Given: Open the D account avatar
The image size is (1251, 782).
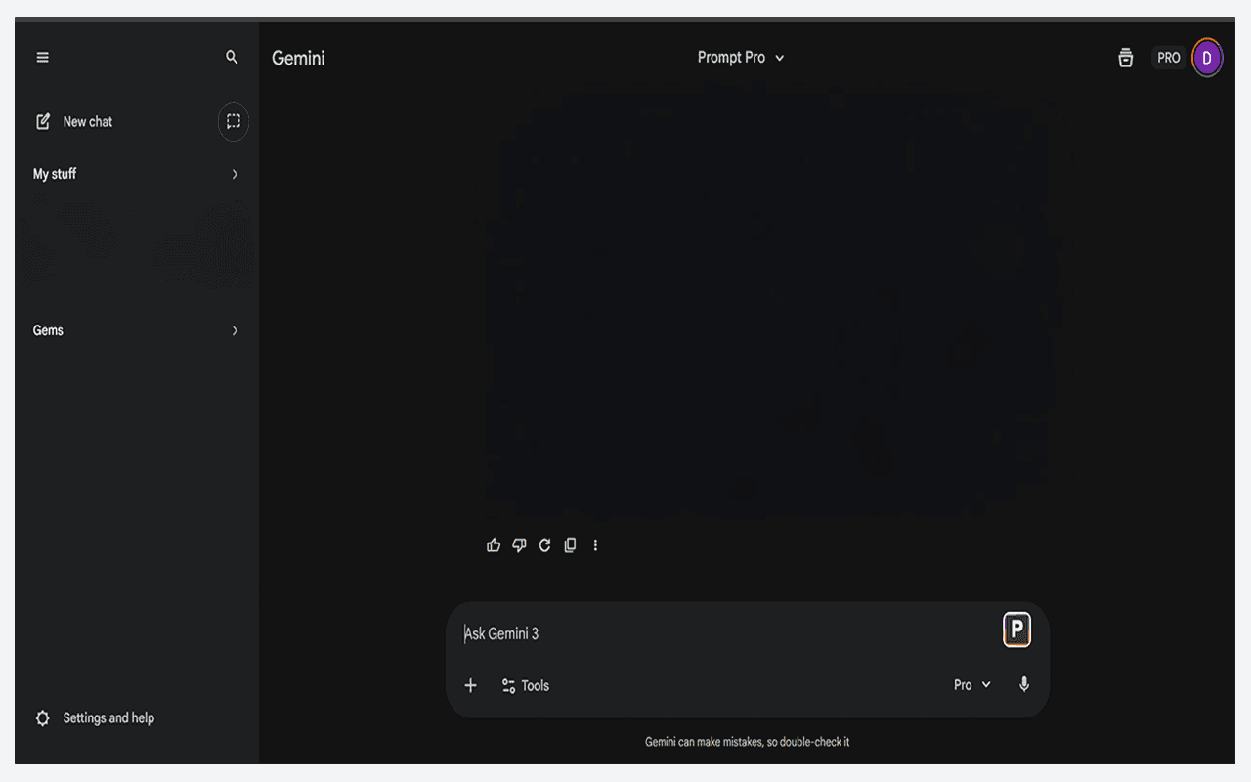Looking at the screenshot, I should click(1207, 58).
